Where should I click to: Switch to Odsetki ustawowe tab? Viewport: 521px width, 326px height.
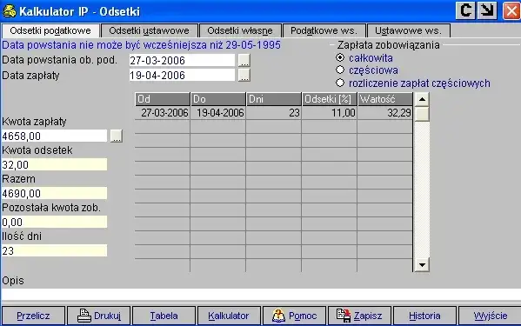pyautogui.click(x=150, y=30)
